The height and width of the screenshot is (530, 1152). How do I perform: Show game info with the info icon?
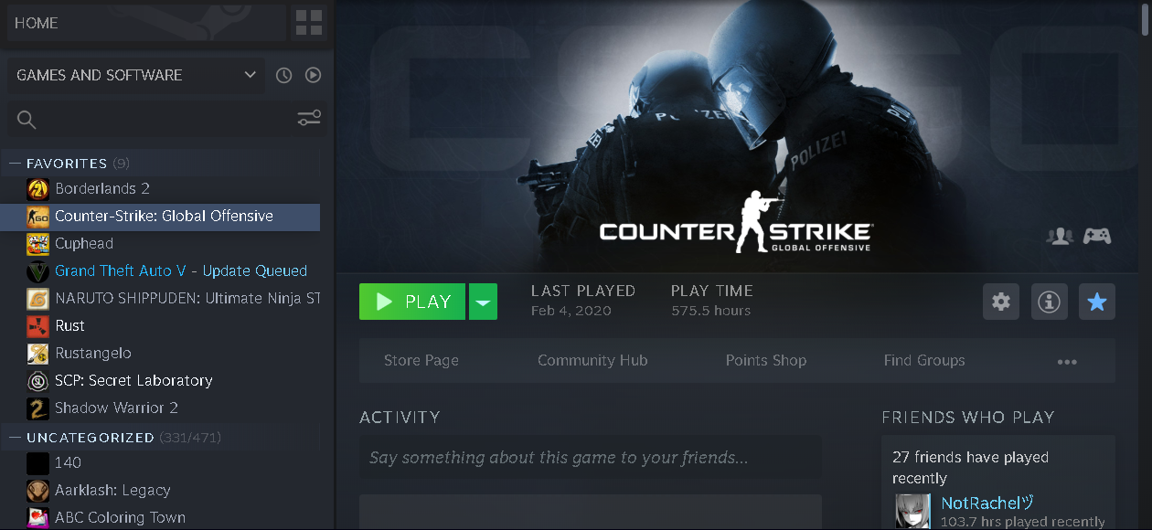coord(1049,302)
